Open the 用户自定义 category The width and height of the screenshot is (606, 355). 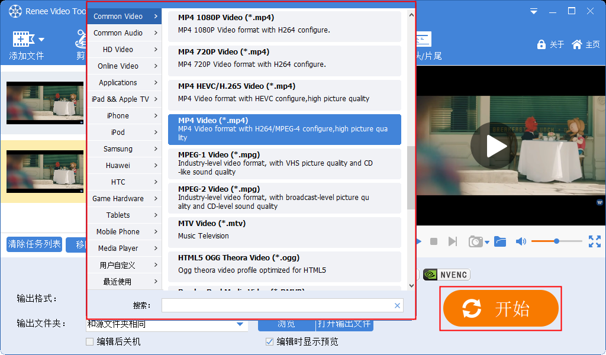pyautogui.click(x=124, y=265)
